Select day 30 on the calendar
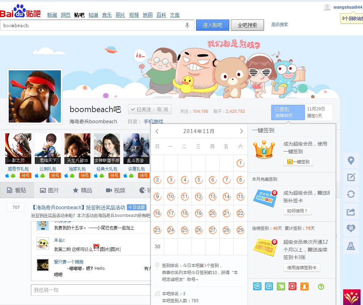The image size is (363, 305). point(158,247)
